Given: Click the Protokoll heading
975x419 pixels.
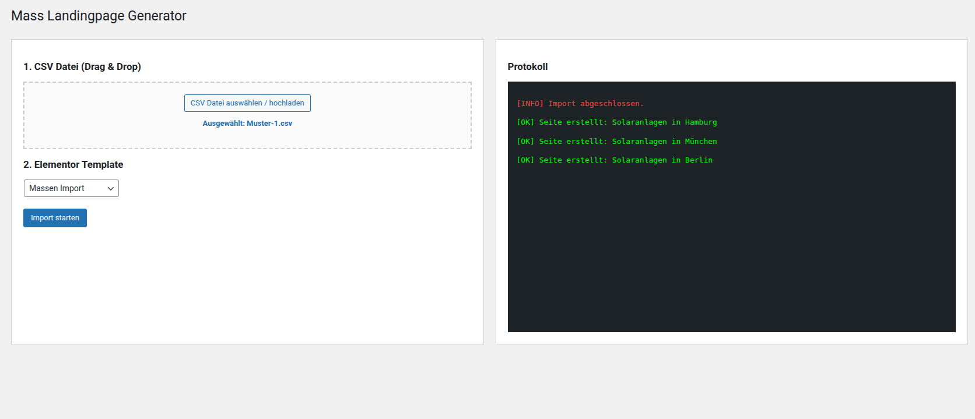Looking at the screenshot, I should tap(528, 66).
